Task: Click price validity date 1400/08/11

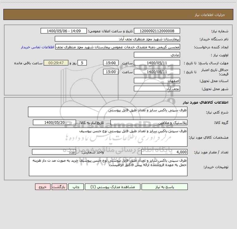Action: (157, 72)
